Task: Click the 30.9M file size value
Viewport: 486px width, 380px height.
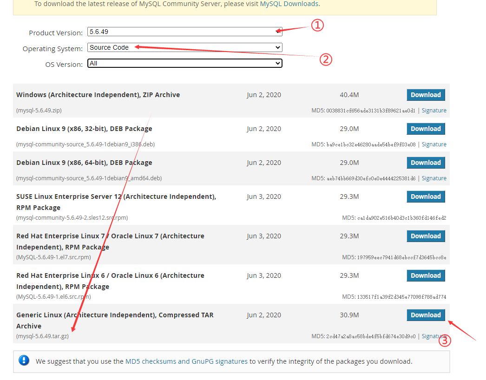Action: point(349,315)
